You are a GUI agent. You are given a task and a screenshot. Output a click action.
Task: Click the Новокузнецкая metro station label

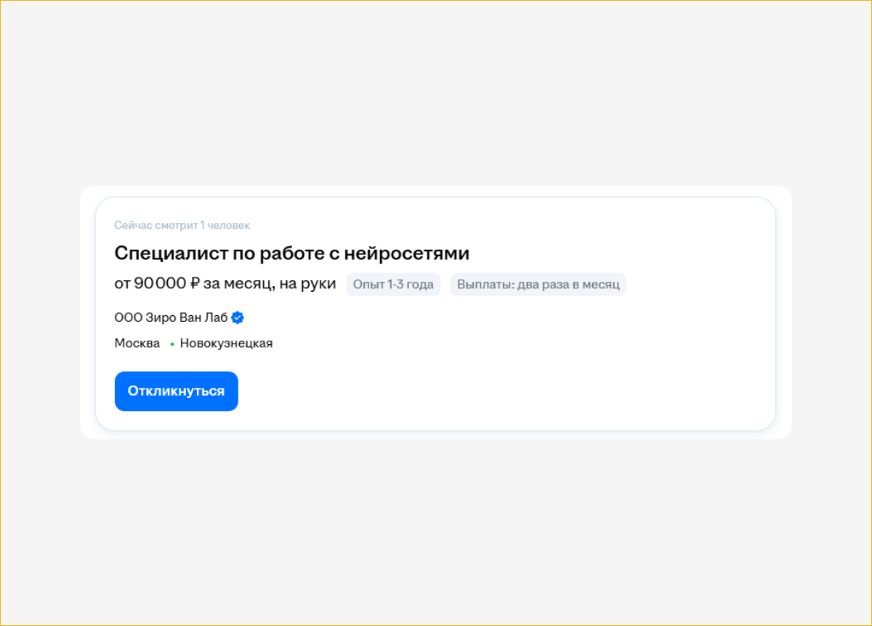[x=226, y=344]
